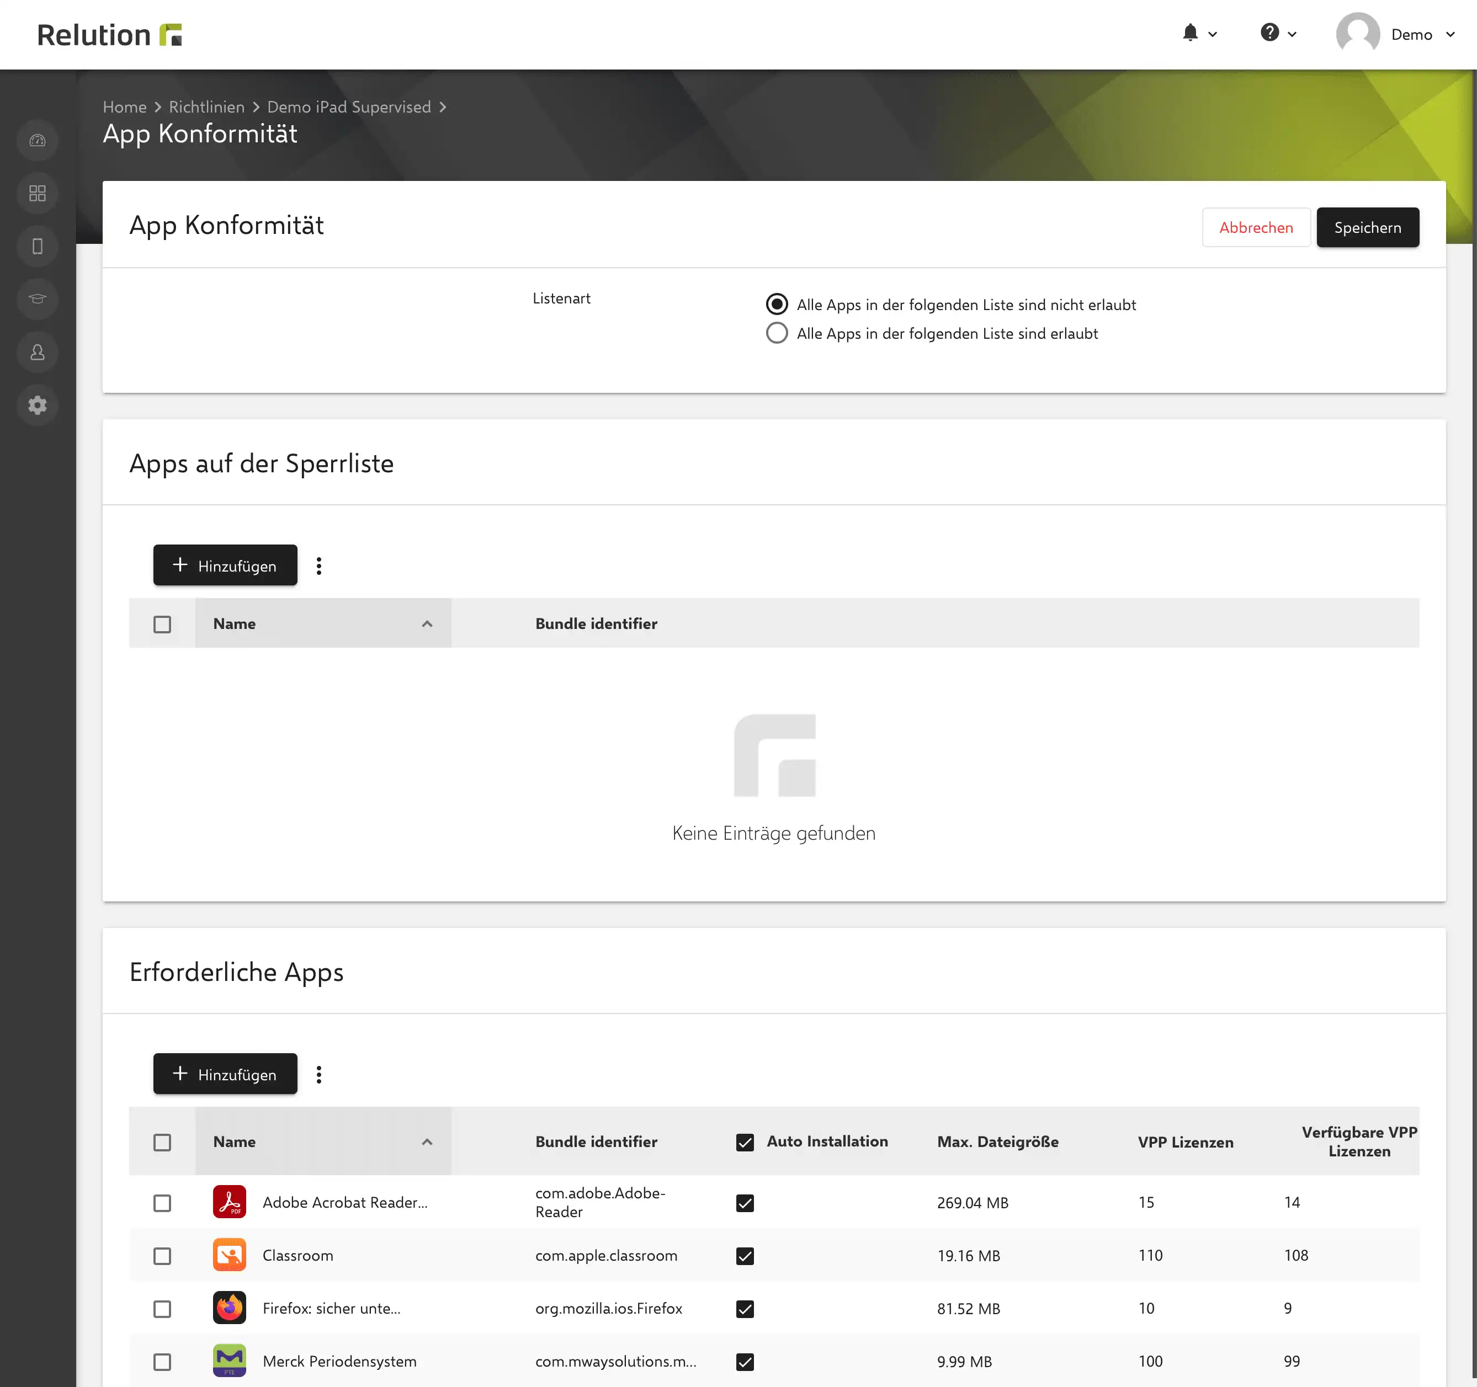Viewport: 1477px width, 1387px height.
Task: Click the 'Merck Periodensystem' name text
Action: (x=339, y=1361)
